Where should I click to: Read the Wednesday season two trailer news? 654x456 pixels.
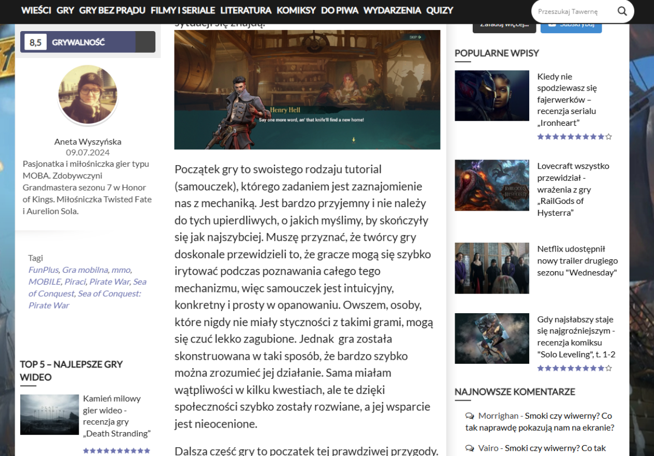point(577,260)
